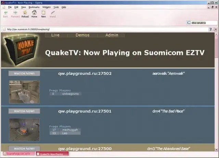Open the Bookmarks menu
The image size is (219, 158).
(x=34, y=7)
